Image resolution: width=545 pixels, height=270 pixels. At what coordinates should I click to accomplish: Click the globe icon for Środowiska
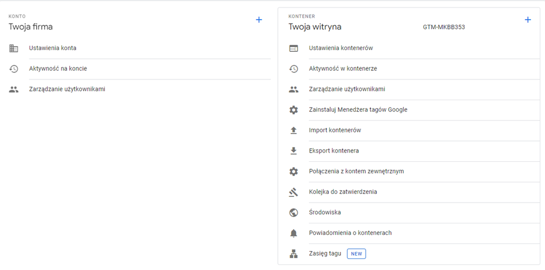[x=294, y=212]
